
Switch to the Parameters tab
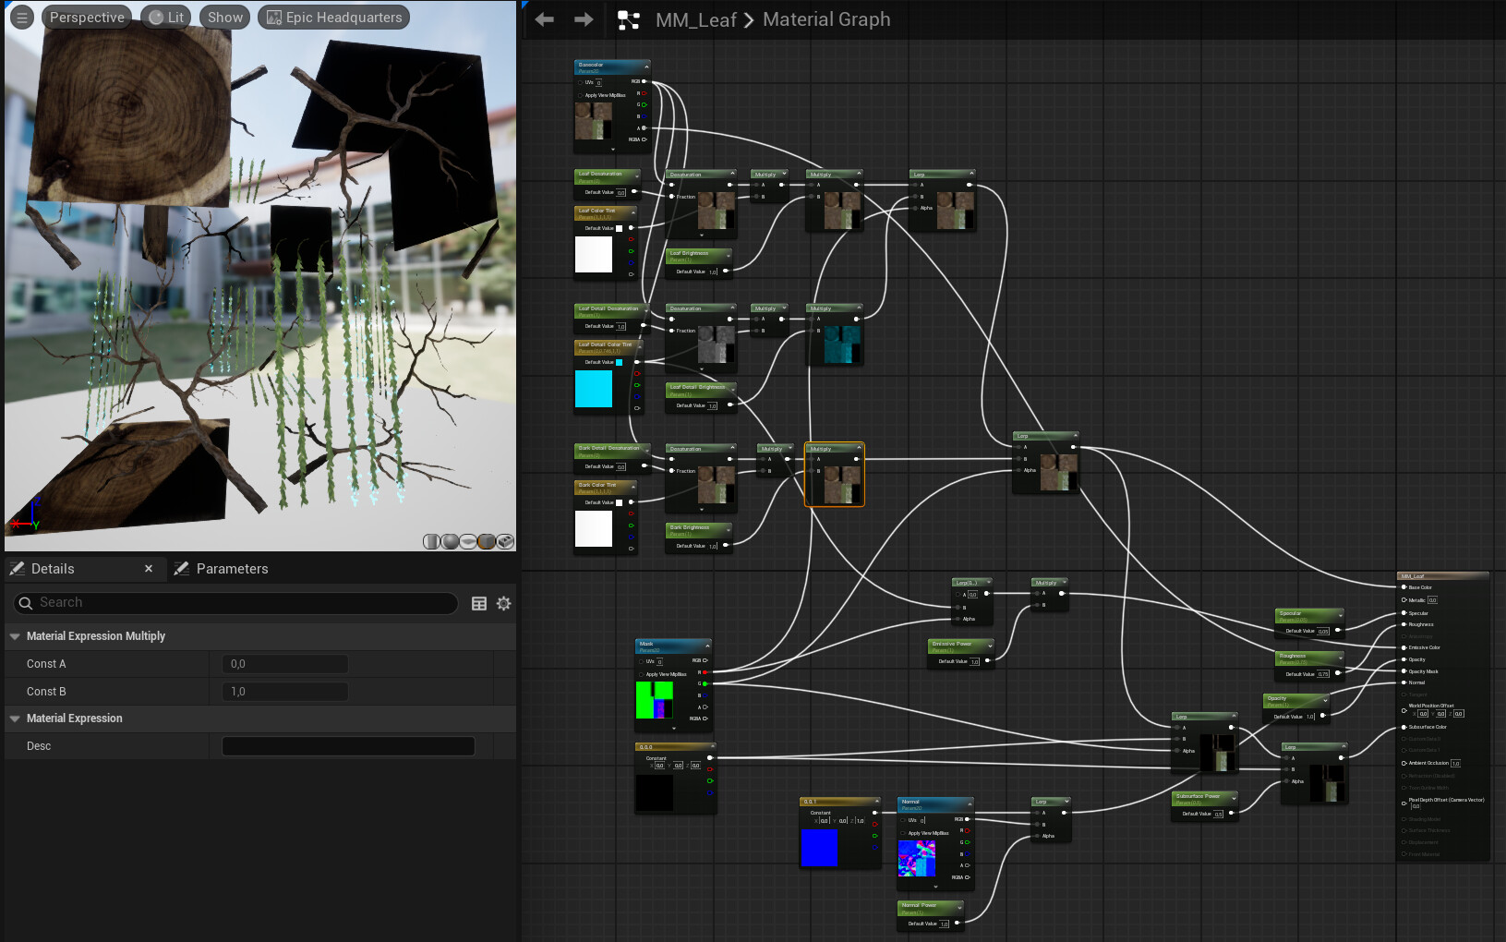click(x=231, y=569)
